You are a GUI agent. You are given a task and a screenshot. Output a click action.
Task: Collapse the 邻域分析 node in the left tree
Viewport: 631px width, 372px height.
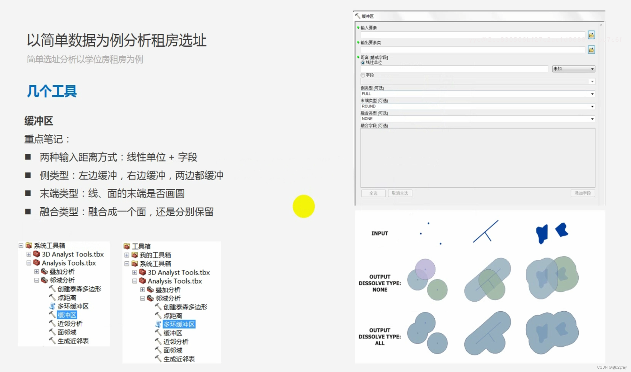(37, 280)
